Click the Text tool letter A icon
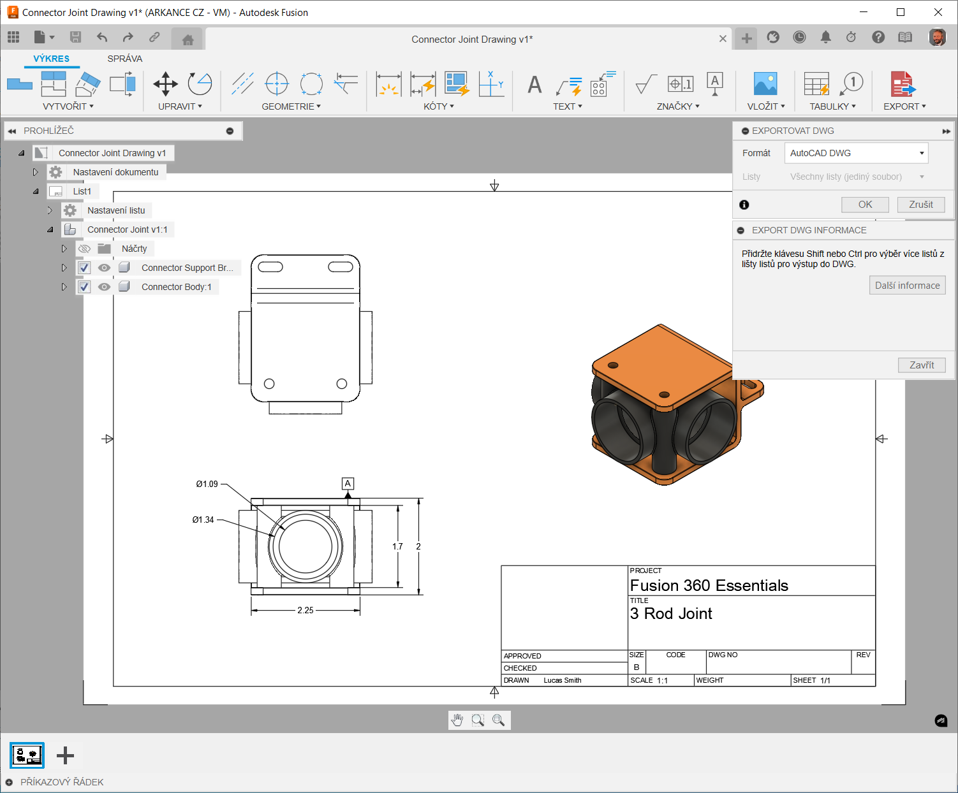Screen dimensions: 958x793 tap(534, 84)
